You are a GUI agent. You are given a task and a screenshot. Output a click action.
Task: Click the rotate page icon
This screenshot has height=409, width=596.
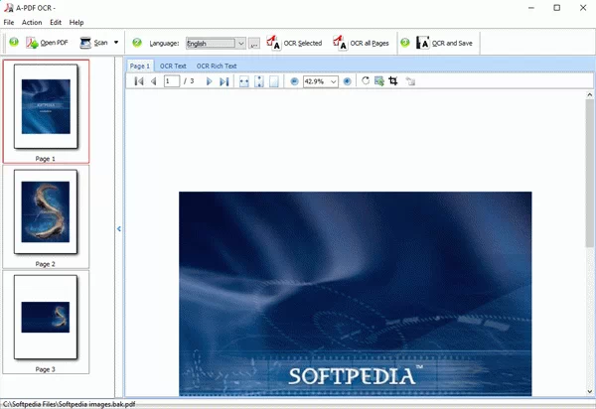pyautogui.click(x=366, y=80)
